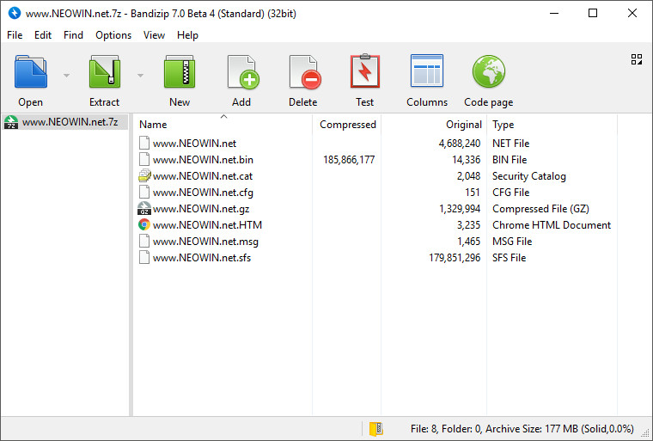Image resolution: width=653 pixels, height=441 pixels.
Task: Click the security catalog icon for www.NEOWIN.net.cat
Action: (x=144, y=176)
